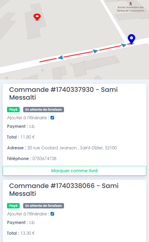Click Marquer comme livré button

pos(74,171)
